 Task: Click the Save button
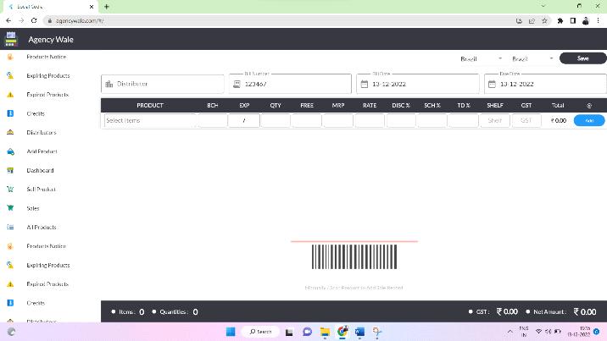tap(582, 58)
